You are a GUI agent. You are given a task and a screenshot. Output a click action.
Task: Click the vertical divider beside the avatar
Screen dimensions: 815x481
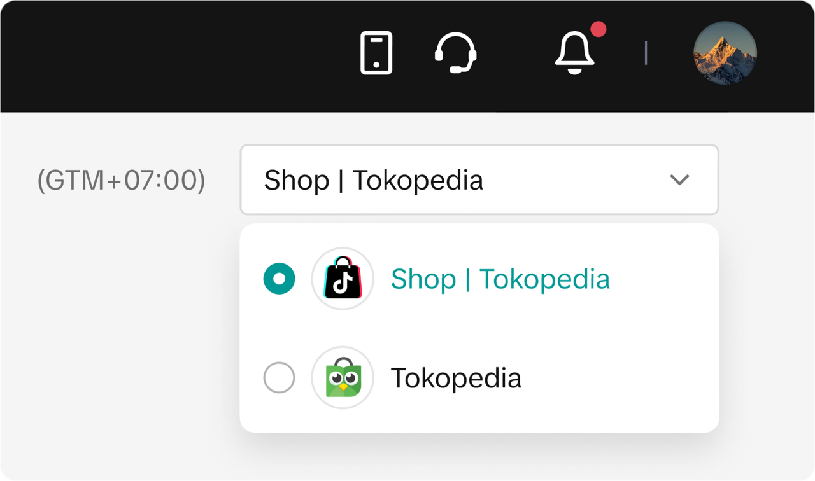pyautogui.click(x=646, y=53)
